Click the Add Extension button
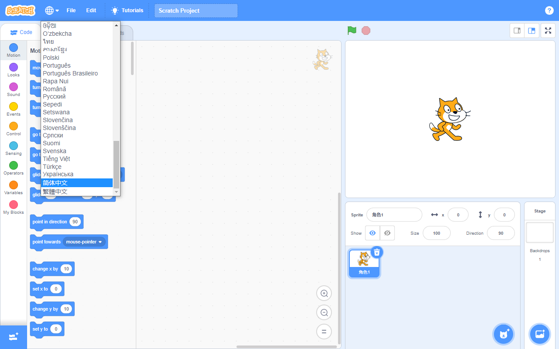 coord(14,337)
